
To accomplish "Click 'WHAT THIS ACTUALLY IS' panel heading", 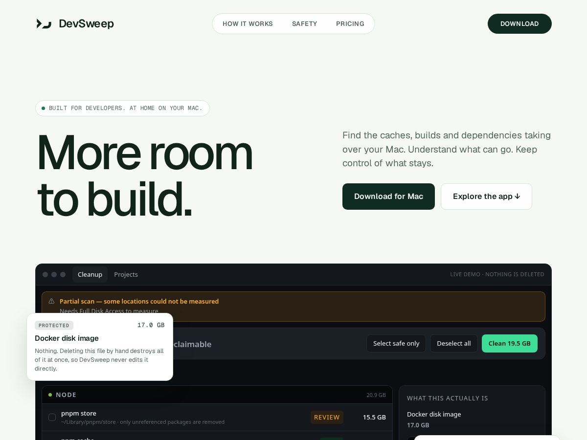I will (x=448, y=398).
